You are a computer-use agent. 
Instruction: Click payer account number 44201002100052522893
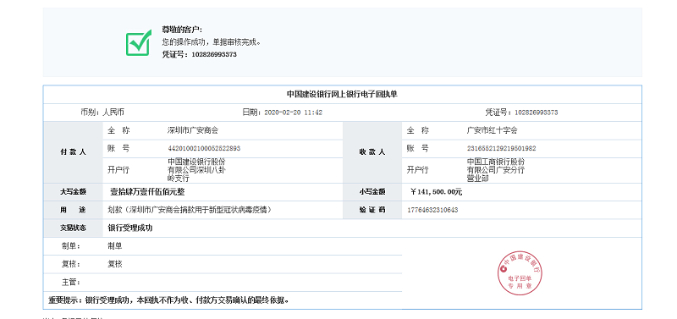pyautogui.click(x=204, y=148)
